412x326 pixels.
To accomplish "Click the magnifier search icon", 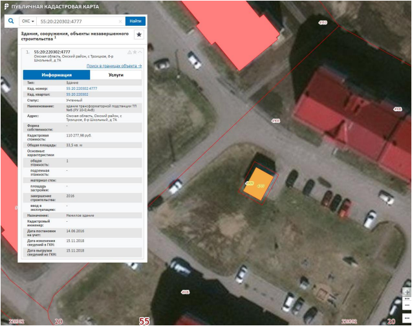I will 11,21.
